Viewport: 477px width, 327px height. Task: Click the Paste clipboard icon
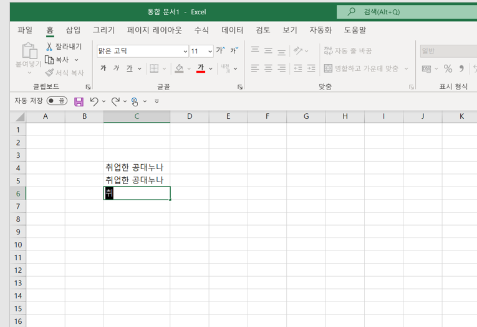click(x=29, y=50)
